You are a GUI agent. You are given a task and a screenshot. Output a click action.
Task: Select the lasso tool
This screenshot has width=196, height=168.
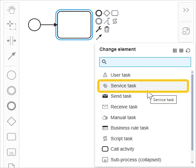(11, 25)
